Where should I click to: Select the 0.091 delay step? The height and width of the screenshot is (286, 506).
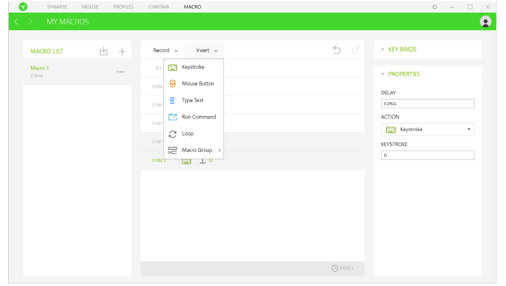coord(252,123)
